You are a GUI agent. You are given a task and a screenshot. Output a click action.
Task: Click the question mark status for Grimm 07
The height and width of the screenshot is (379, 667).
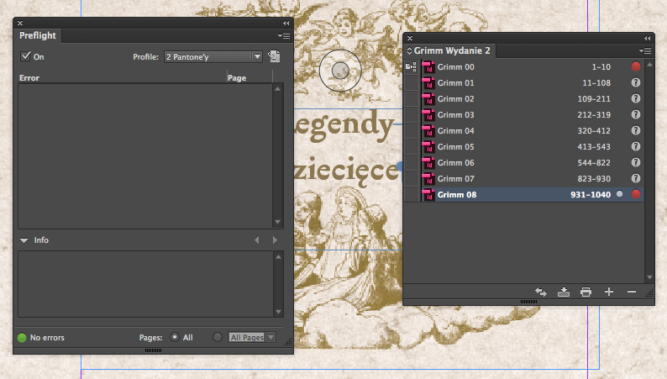tap(636, 178)
